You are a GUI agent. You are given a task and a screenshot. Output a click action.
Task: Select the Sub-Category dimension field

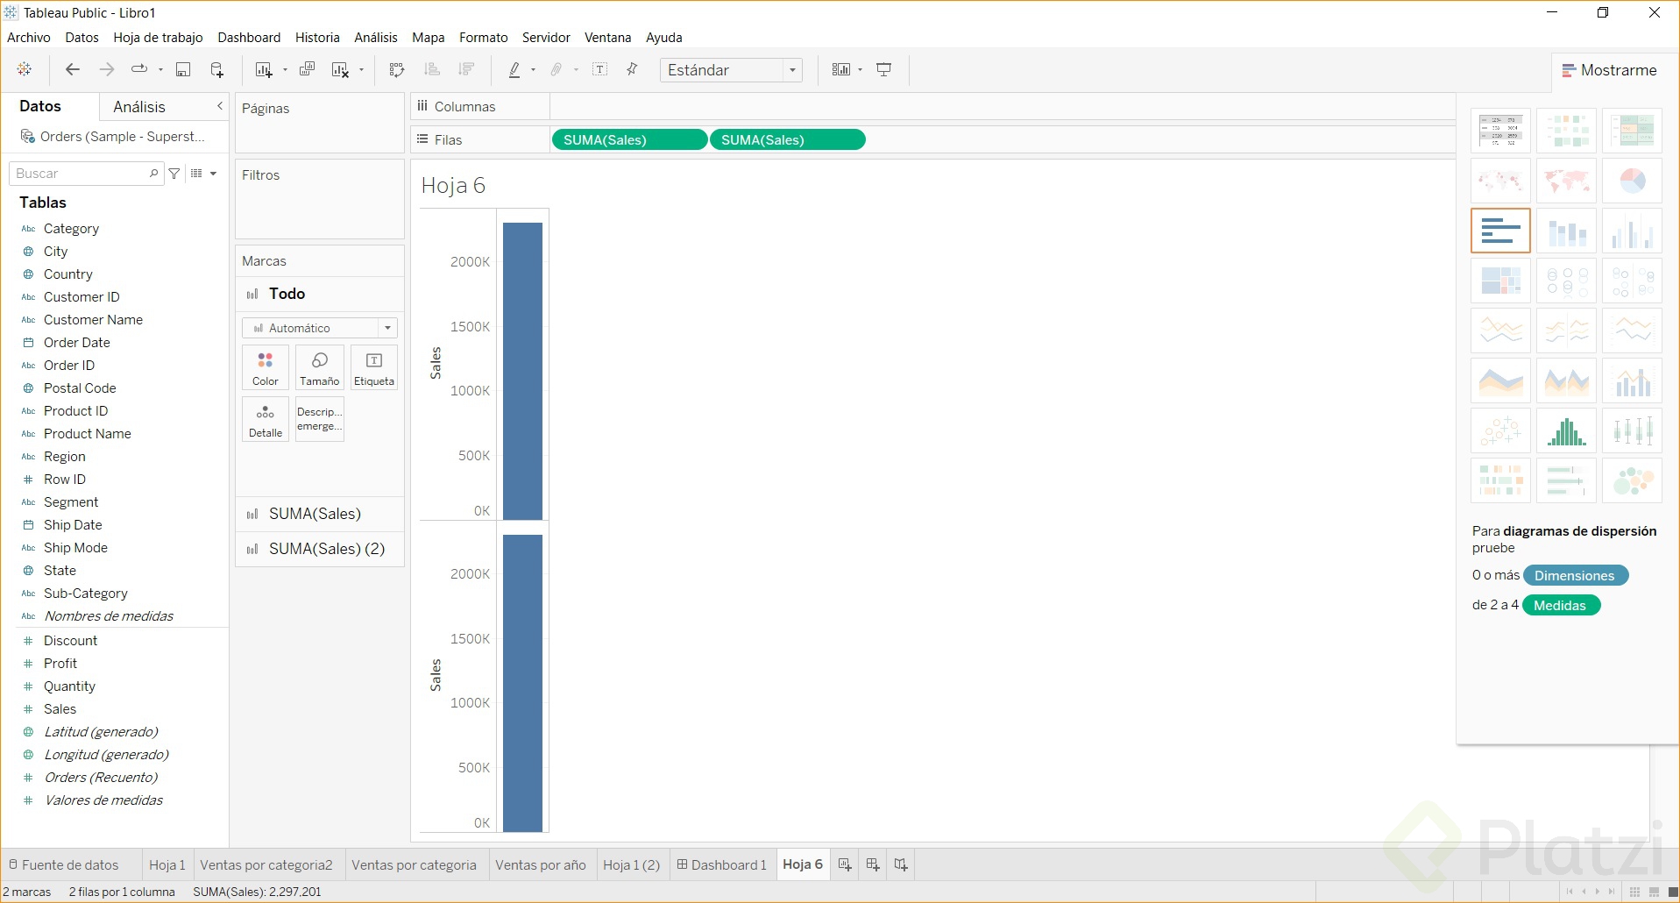[x=86, y=594]
